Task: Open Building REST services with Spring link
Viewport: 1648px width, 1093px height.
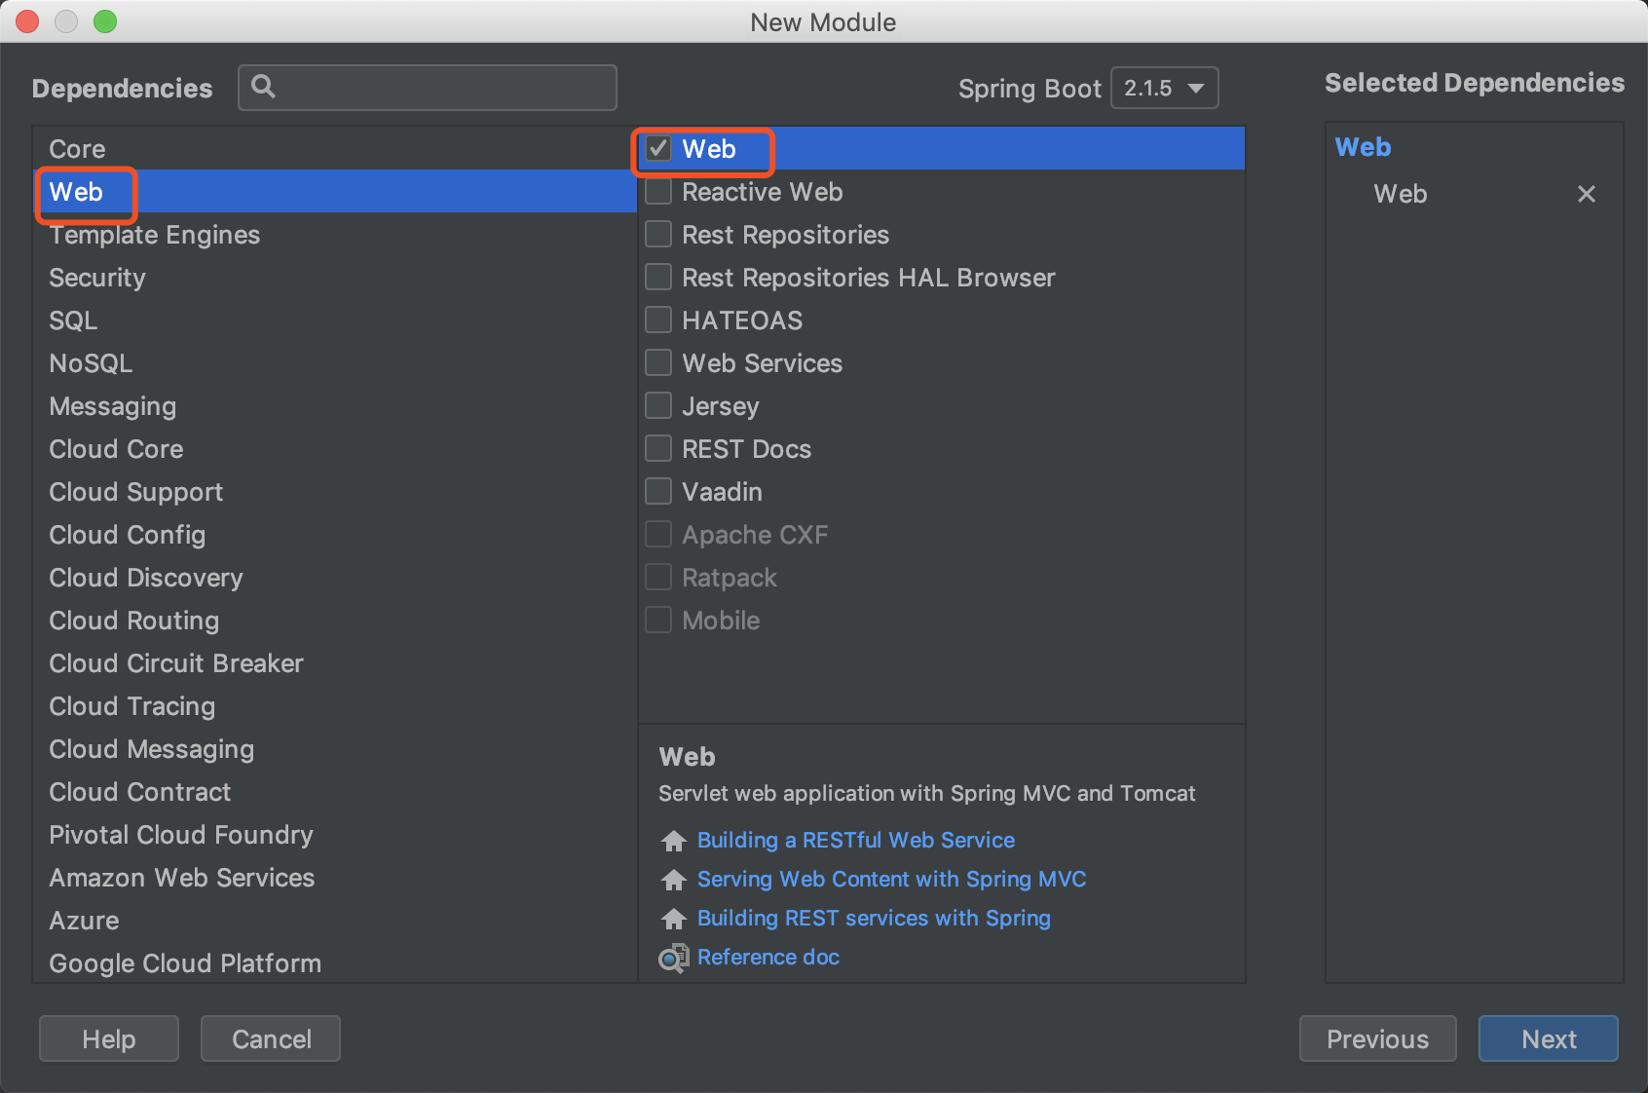Action: pyautogui.click(x=874, y=918)
